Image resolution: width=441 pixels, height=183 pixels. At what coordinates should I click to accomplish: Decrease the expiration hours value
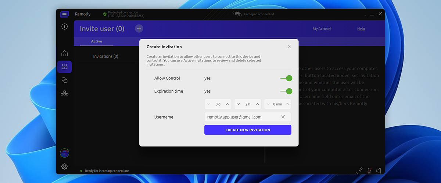click(x=239, y=104)
